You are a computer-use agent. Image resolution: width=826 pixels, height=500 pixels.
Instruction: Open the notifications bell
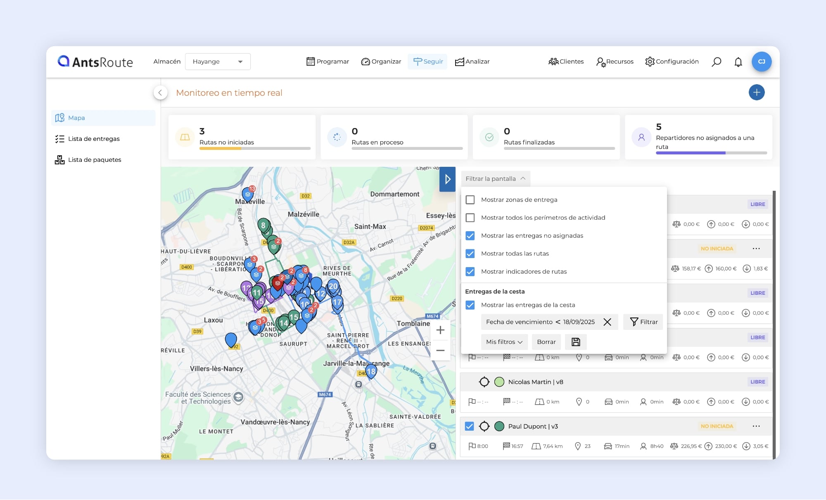point(738,62)
